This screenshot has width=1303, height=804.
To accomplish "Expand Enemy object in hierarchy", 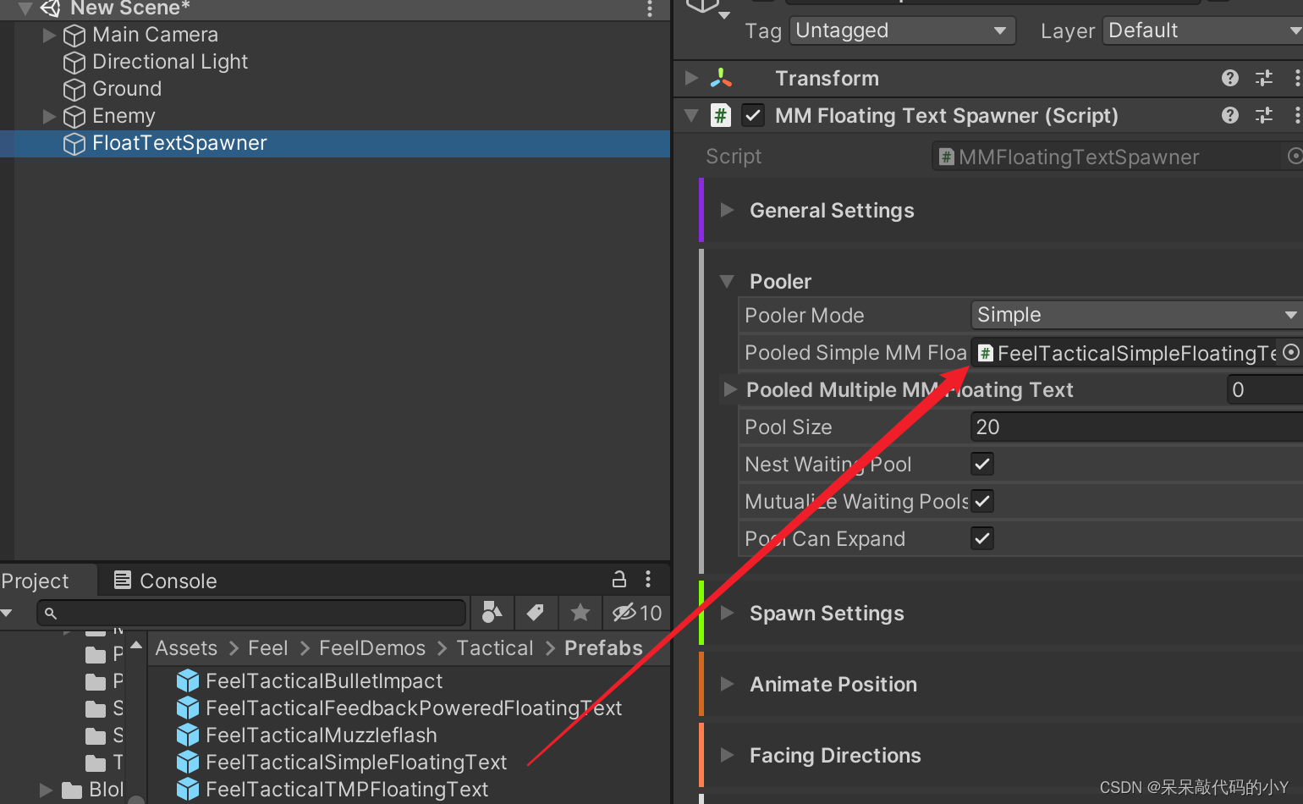I will pos(49,116).
